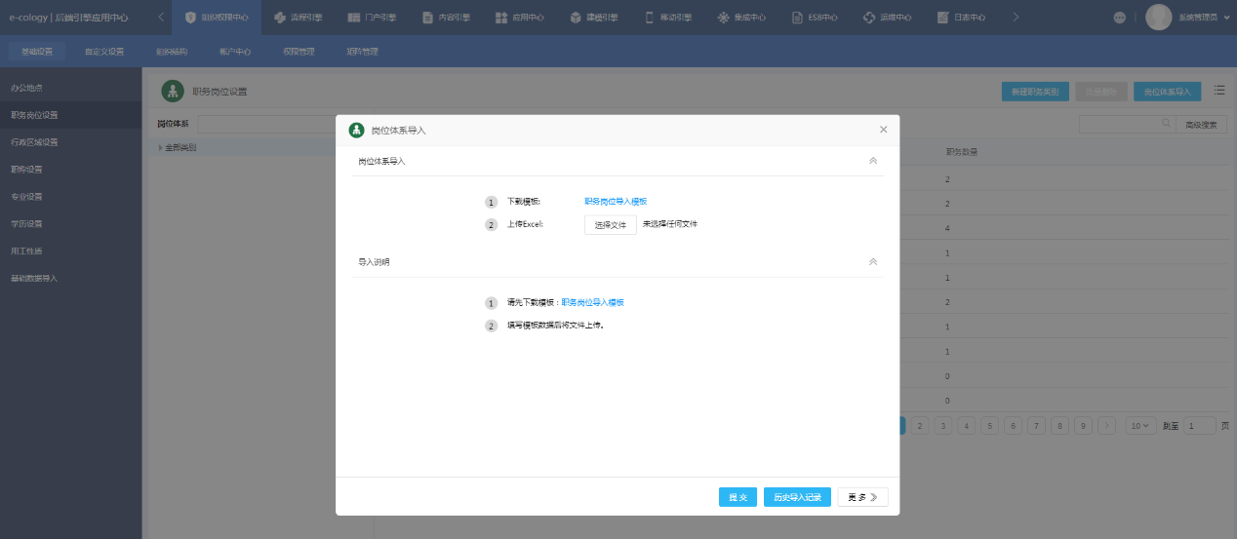Click the 流程引擎 workflow engine icon

coord(280,18)
